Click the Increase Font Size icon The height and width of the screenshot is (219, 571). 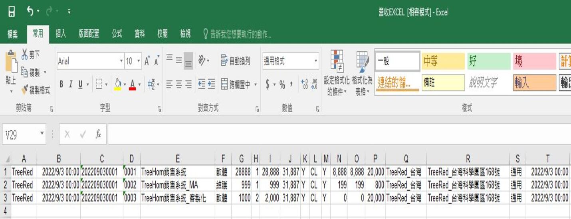[147, 61]
